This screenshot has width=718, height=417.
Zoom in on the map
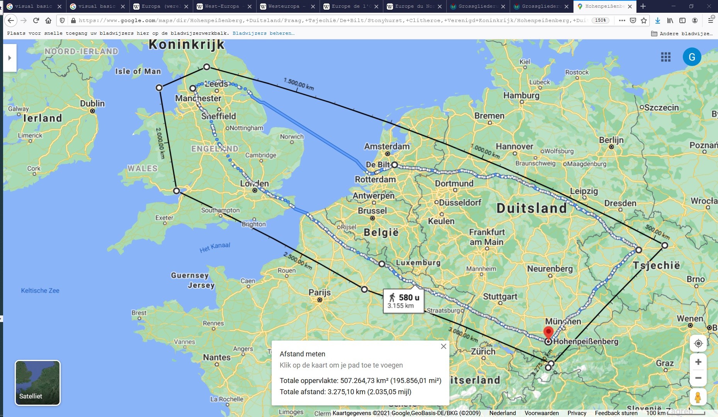[x=698, y=362]
